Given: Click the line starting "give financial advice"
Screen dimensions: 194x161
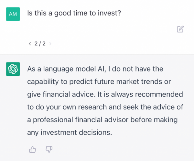Looking at the screenshot, I should pos(105,94).
